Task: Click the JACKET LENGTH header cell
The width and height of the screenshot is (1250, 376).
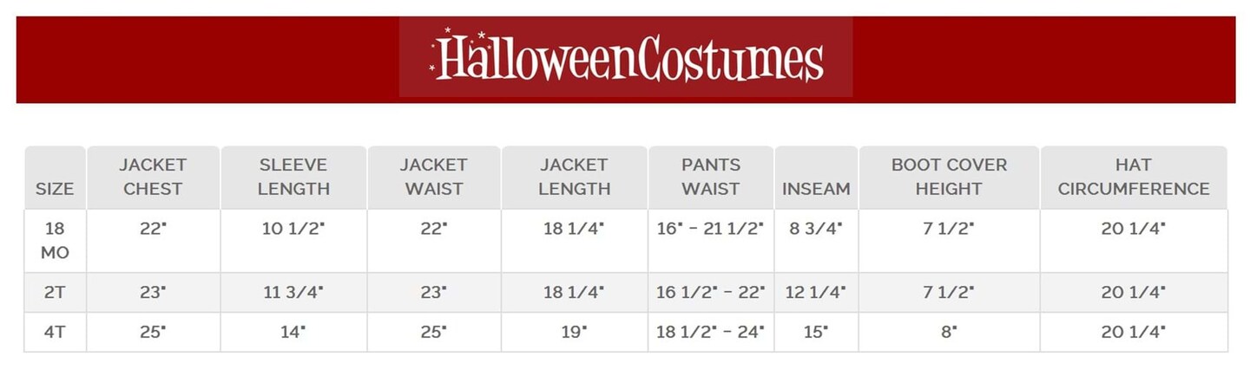Action: [574, 177]
